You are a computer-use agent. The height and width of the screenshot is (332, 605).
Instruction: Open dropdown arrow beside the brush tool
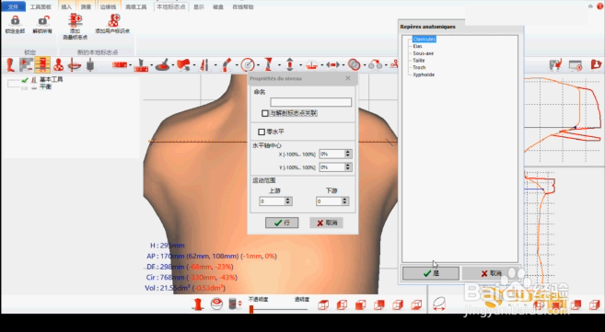173,65
